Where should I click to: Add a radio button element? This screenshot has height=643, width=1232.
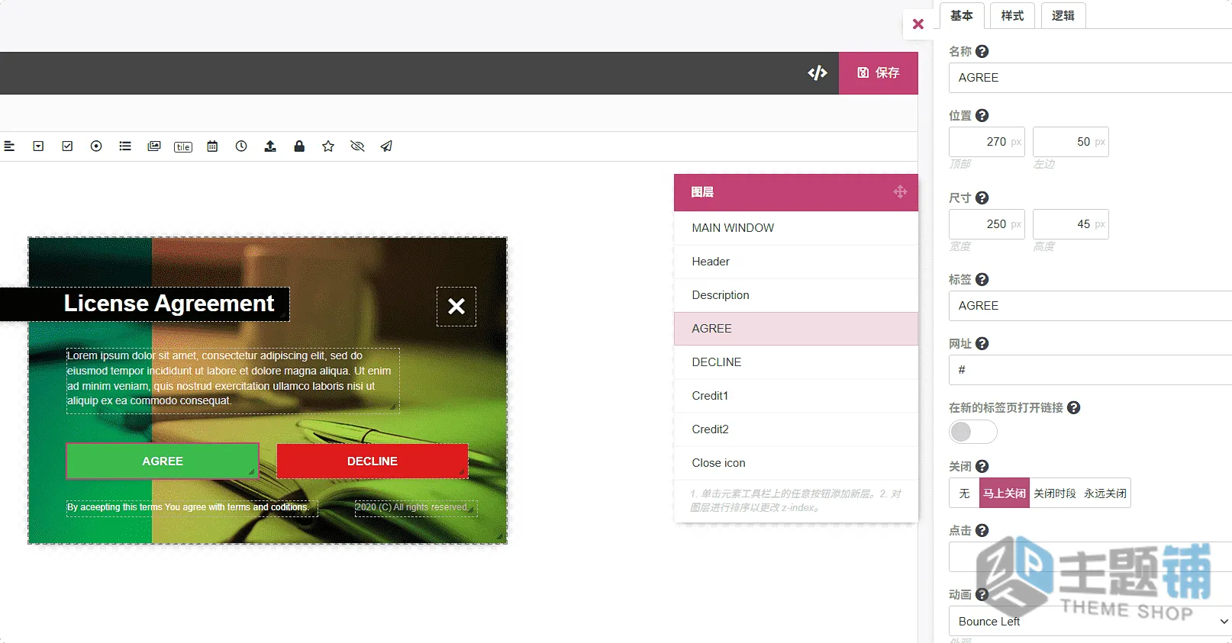pos(96,146)
